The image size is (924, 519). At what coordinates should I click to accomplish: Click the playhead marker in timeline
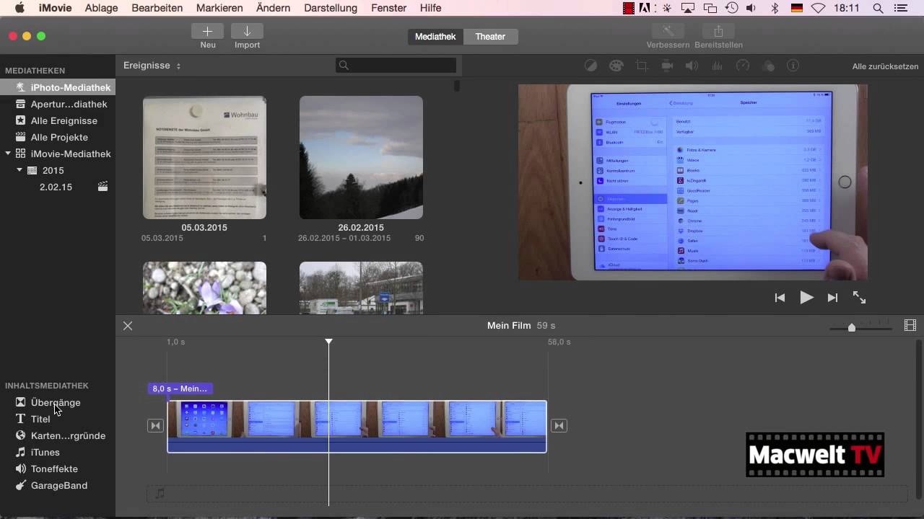click(x=328, y=341)
